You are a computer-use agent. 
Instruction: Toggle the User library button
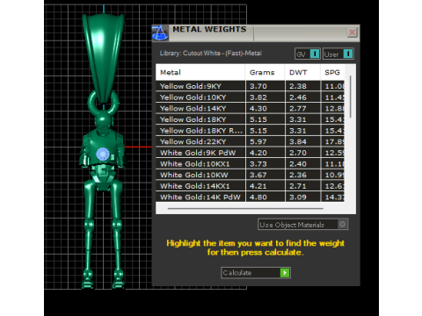[338, 54]
